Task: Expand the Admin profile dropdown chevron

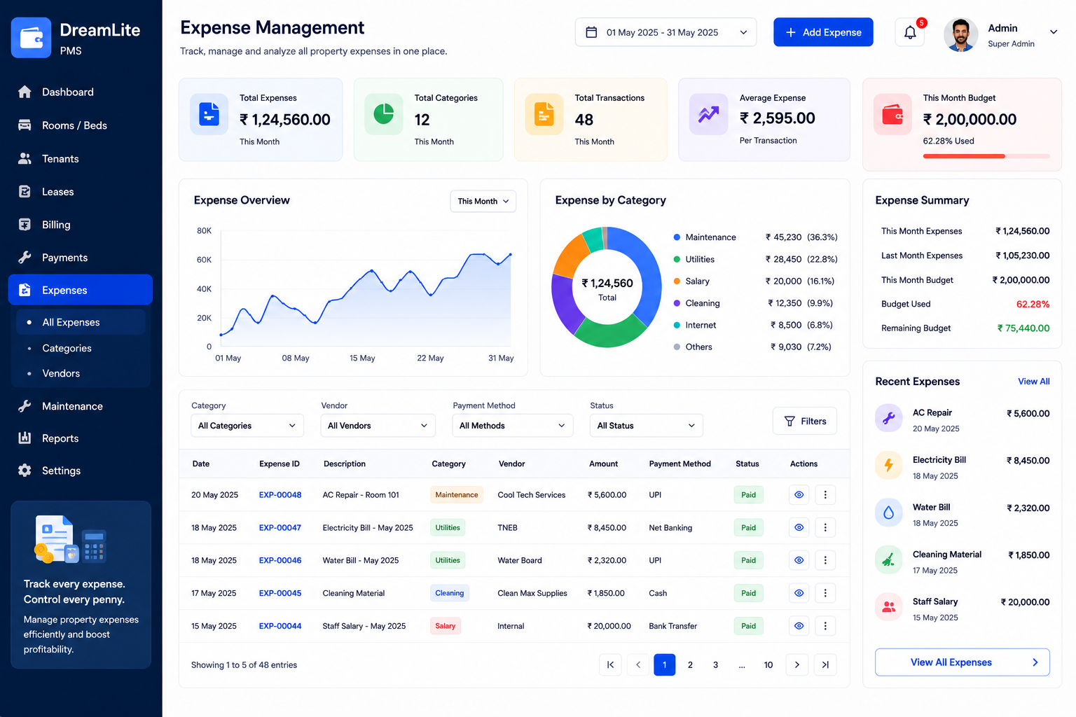Action: tap(1053, 32)
